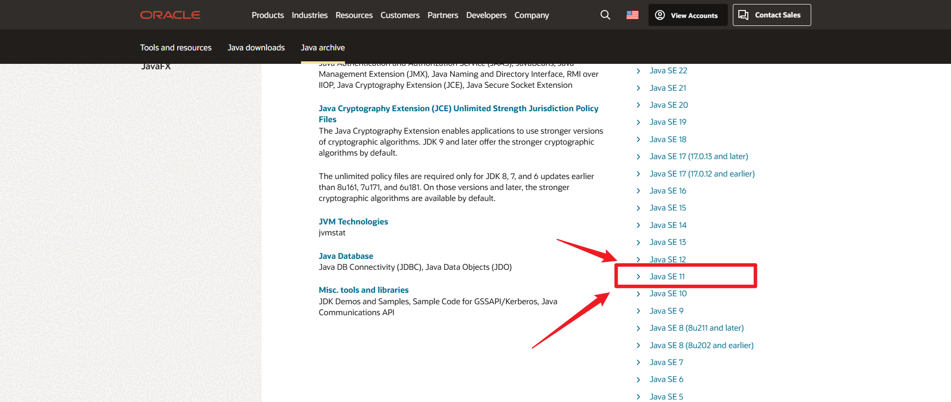Click chevron beside Java SE 18
This screenshot has width=951, height=402.
click(x=638, y=140)
